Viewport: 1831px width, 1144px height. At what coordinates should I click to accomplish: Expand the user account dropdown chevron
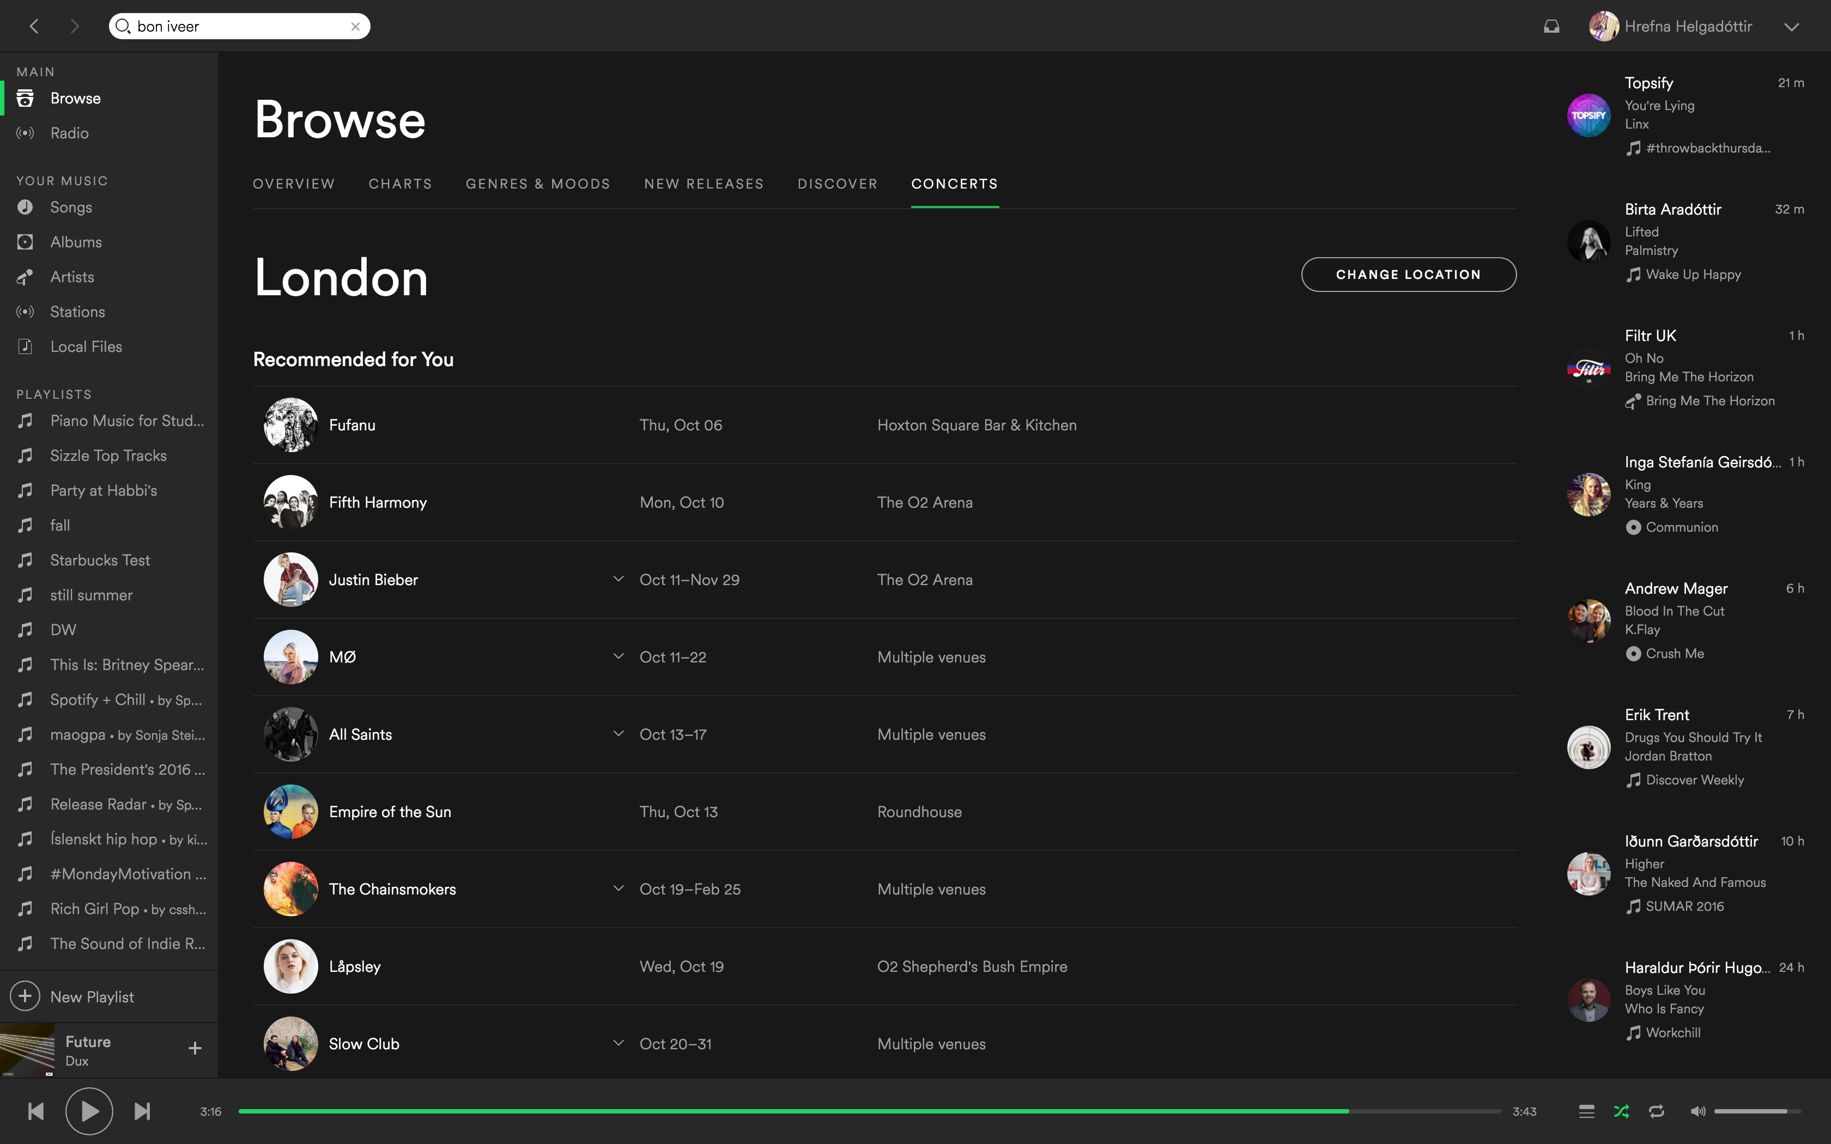point(1791,27)
